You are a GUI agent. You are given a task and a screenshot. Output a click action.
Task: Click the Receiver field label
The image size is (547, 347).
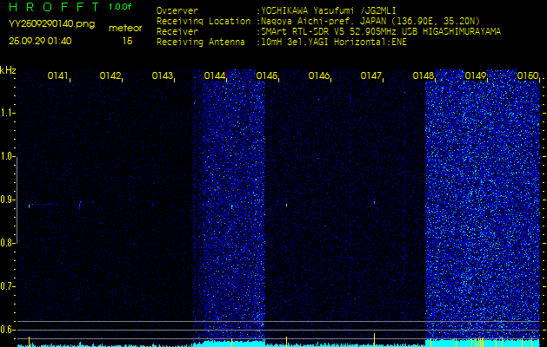click(x=177, y=32)
